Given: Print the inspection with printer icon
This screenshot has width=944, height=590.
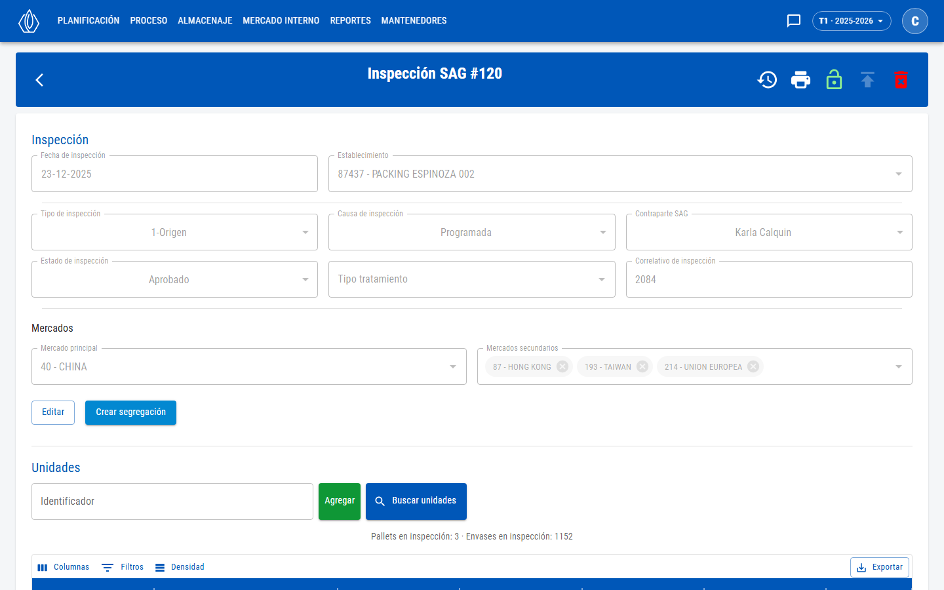Looking at the screenshot, I should 800,80.
